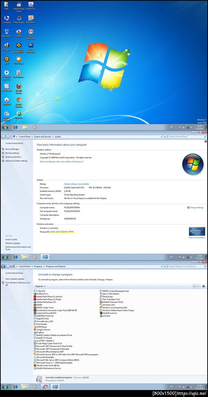This screenshot has height=397, width=208.
Task: Open the Windows Update link
Action: coord(12,243)
